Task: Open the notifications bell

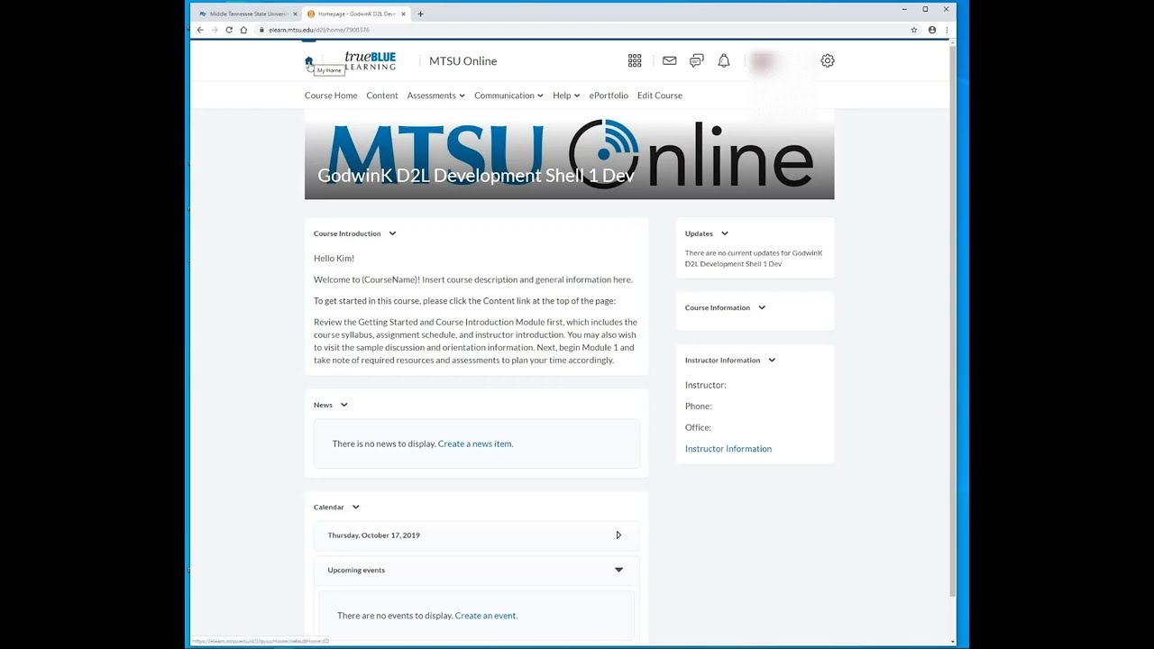Action: click(x=724, y=60)
